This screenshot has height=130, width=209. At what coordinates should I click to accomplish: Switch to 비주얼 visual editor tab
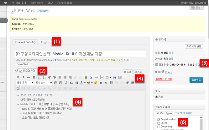pos(128,72)
